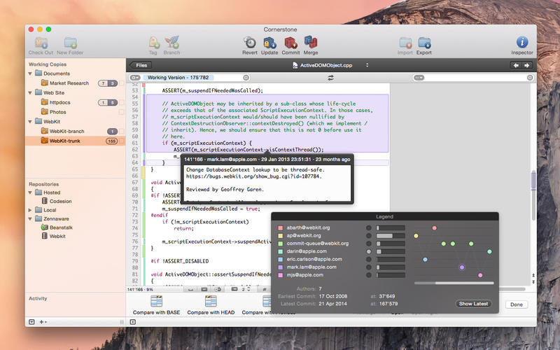Click the sidebar toggle icon at bottom left
This screenshot has width=560, height=350.
(31, 322)
